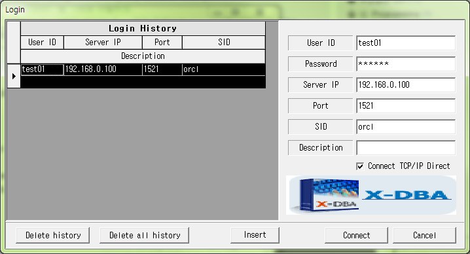Click the Login History title band

click(143, 29)
